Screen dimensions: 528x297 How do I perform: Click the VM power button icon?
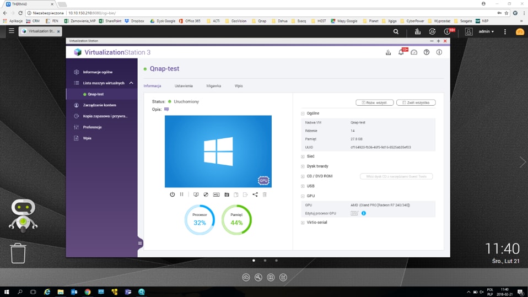pyautogui.click(x=172, y=195)
